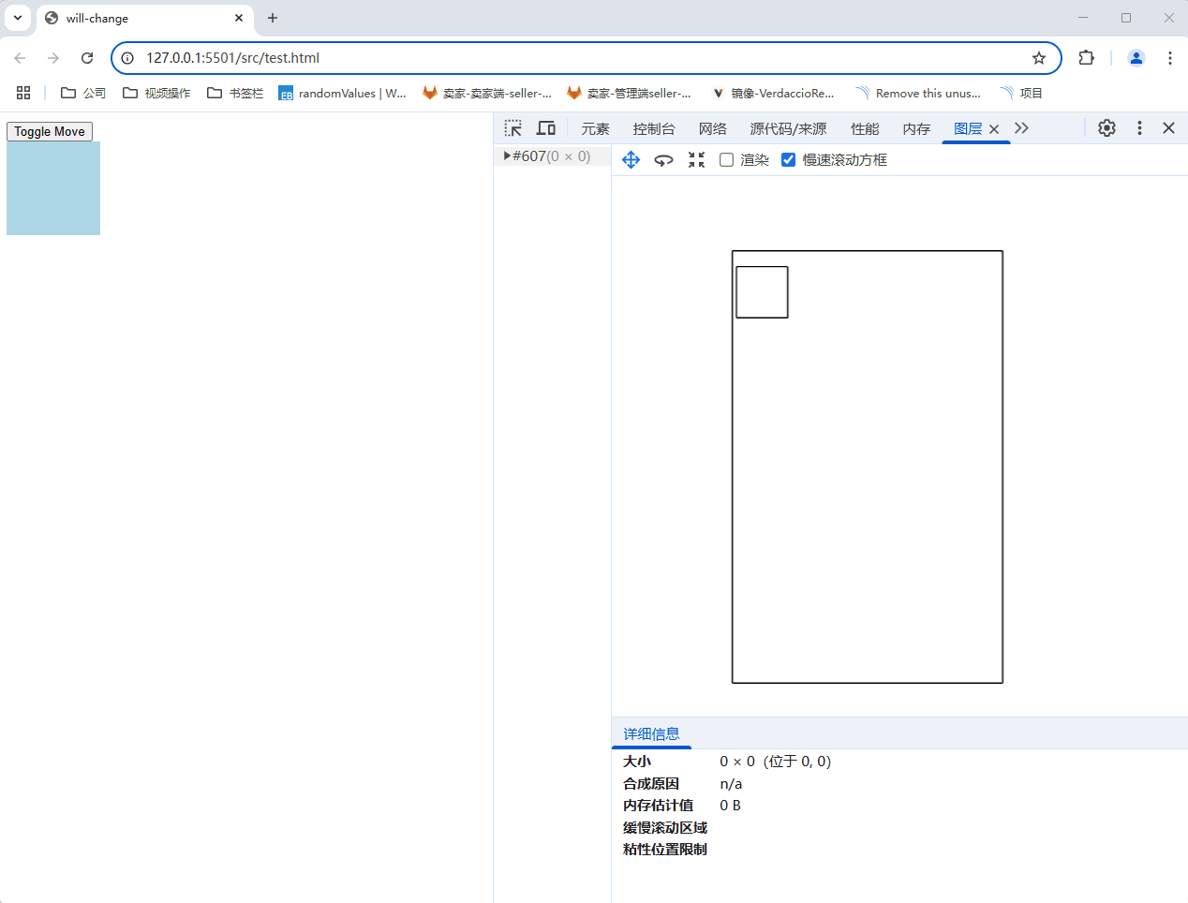Open the tab search dropdown arrow
Screen dimensions: 1188x903
(x=17, y=18)
